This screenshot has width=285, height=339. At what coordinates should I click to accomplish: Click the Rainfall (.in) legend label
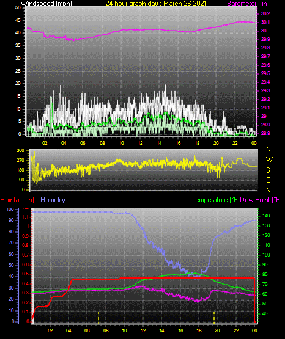17,200
